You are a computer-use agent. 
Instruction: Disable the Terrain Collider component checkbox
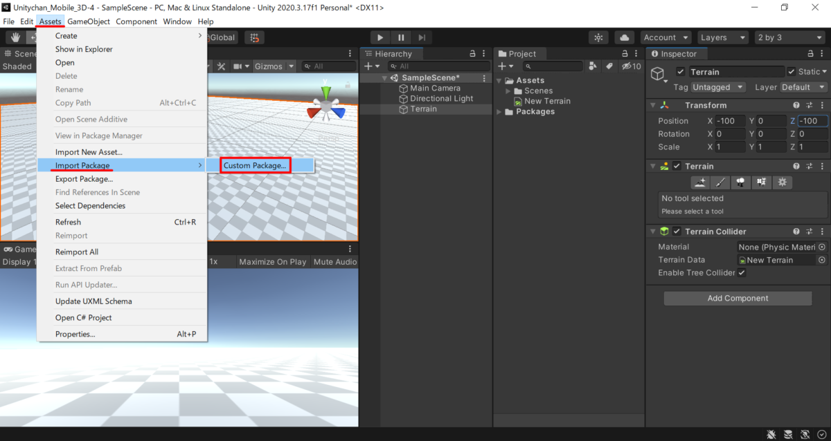click(x=677, y=232)
